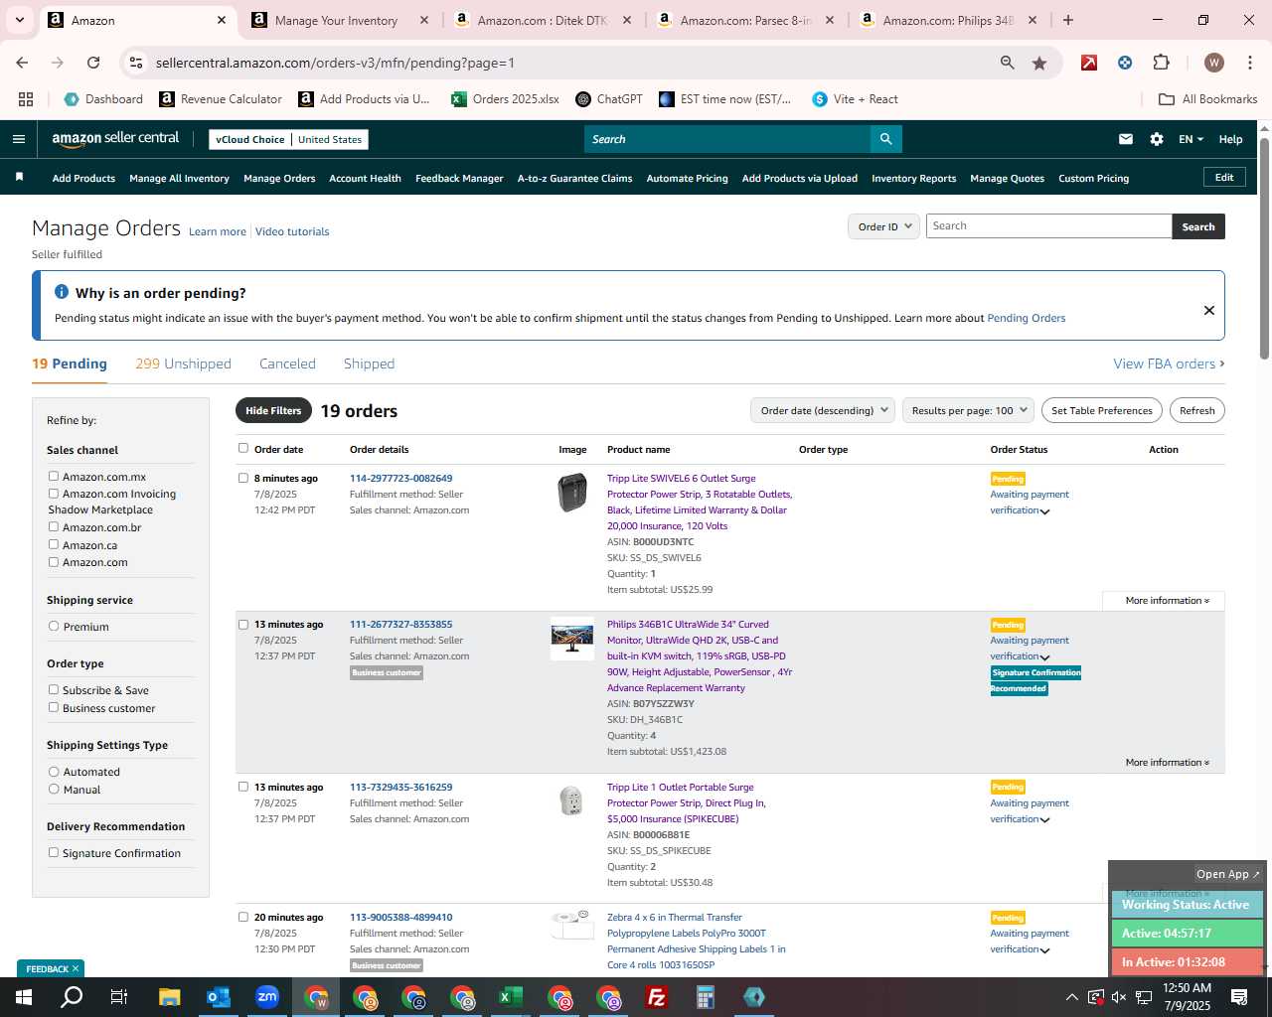Toggle the select-all orders header checkbox

(x=243, y=448)
